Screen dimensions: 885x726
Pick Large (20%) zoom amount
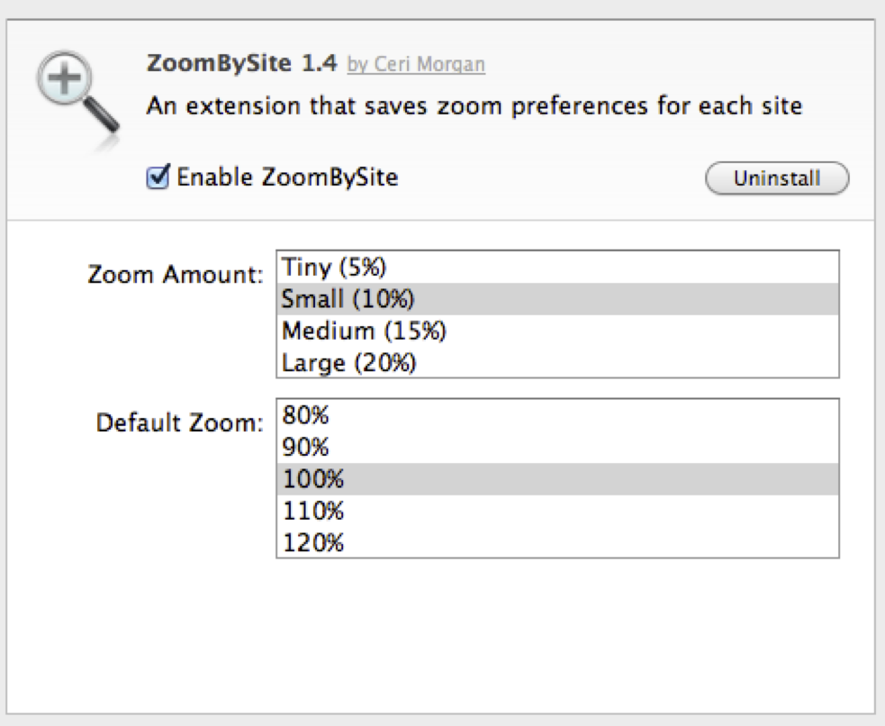[557, 362]
